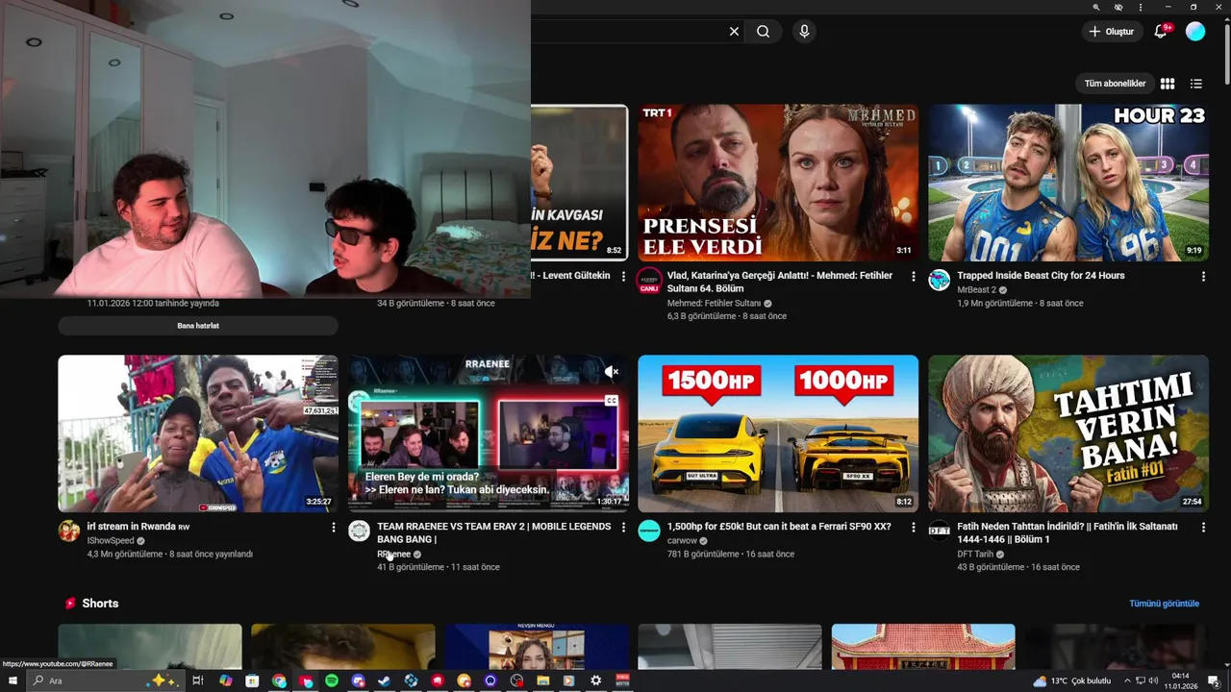Open Microsoft Store from taskbar
This screenshot has height=692, width=1231.
click(x=252, y=680)
